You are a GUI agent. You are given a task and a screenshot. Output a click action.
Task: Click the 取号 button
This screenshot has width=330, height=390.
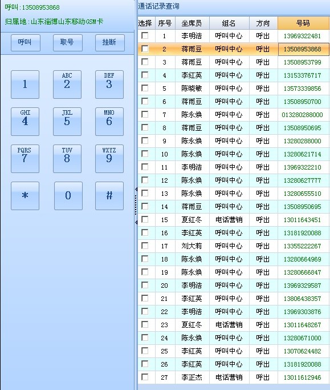pyautogui.click(x=68, y=42)
